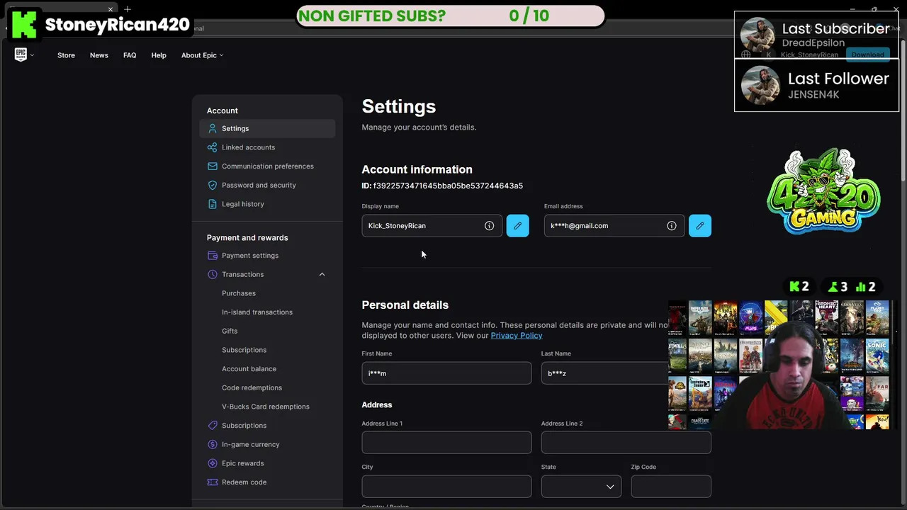Open Epic rewards
Image resolution: width=907 pixels, height=510 pixels.
click(x=242, y=463)
